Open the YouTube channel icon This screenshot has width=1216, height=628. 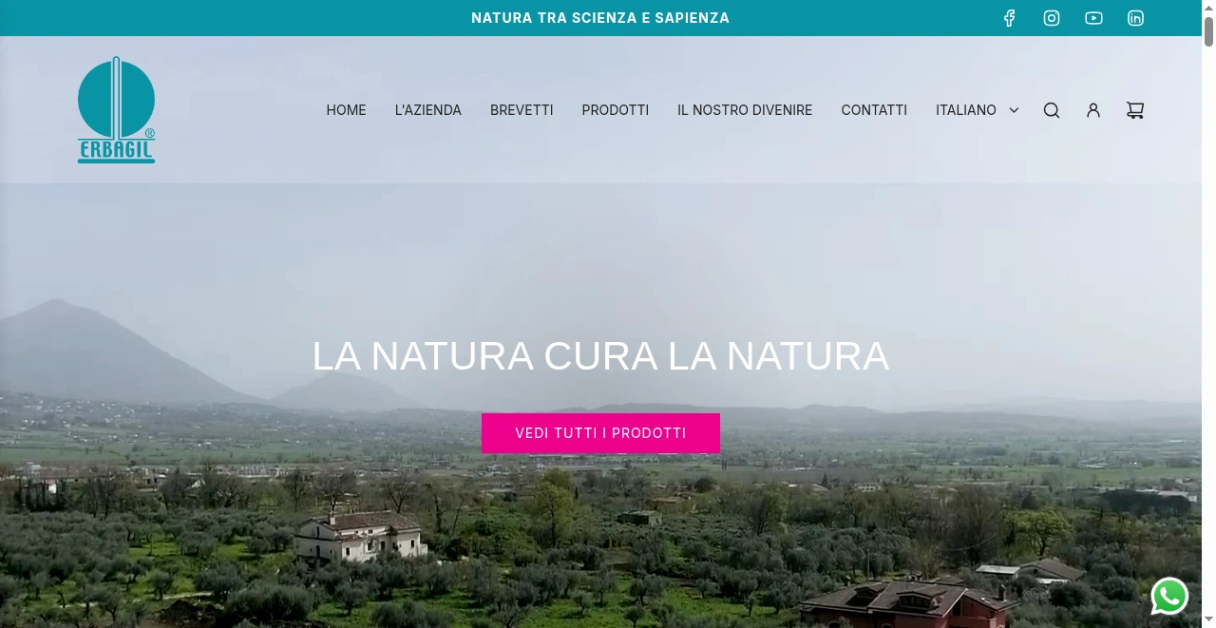(1093, 18)
